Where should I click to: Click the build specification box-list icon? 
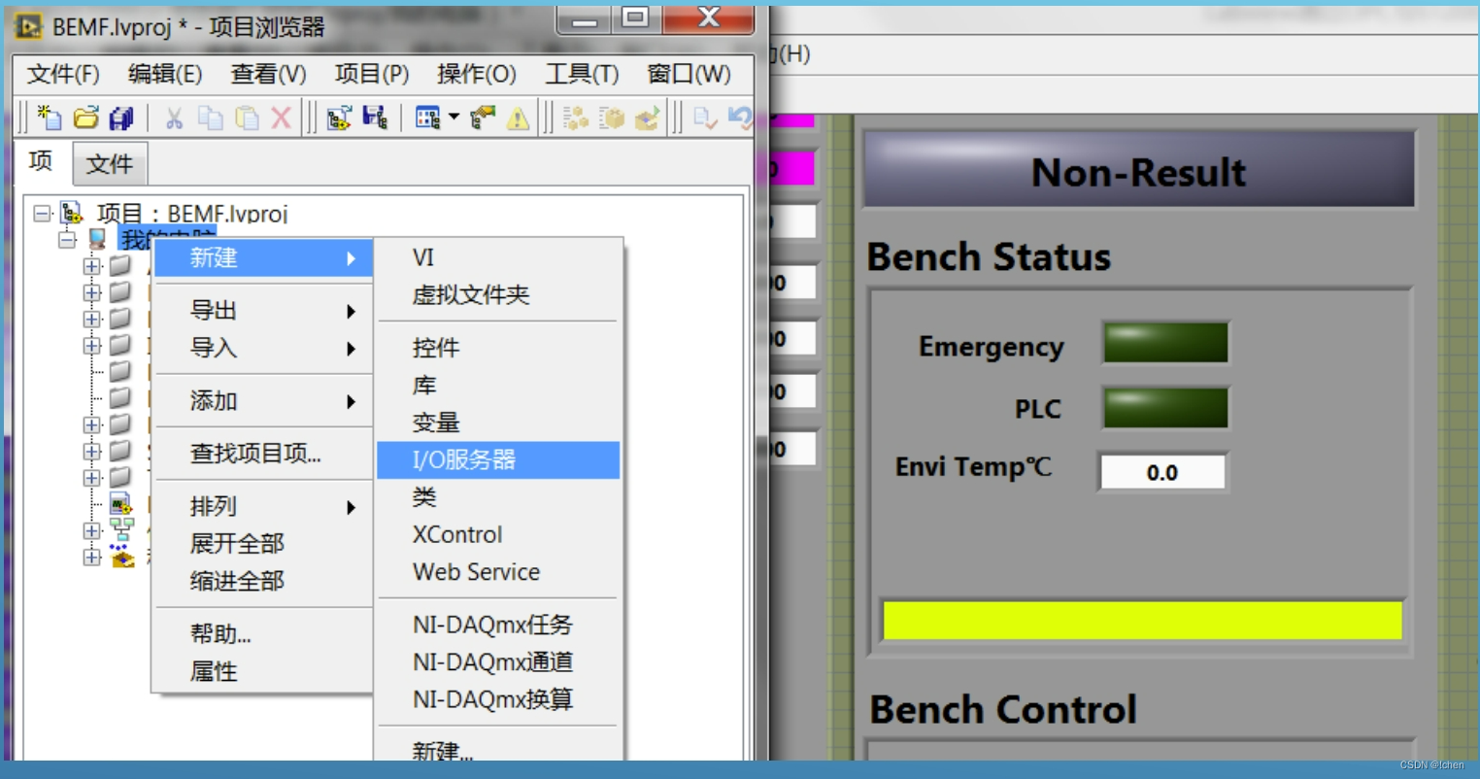pyautogui.click(x=612, y=118)
